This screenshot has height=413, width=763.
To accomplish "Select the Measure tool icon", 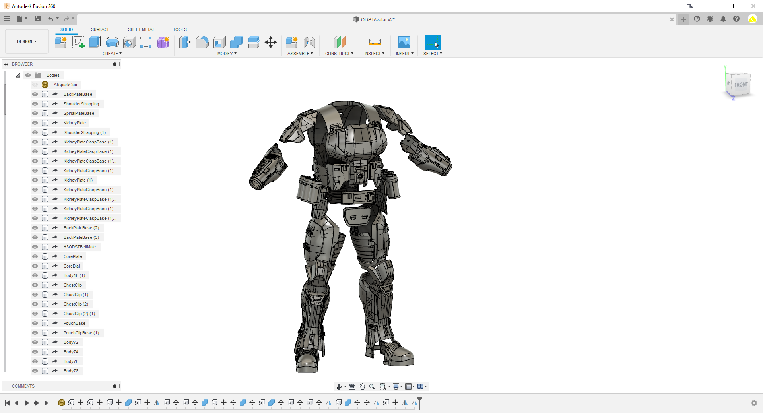I will 375,42.
